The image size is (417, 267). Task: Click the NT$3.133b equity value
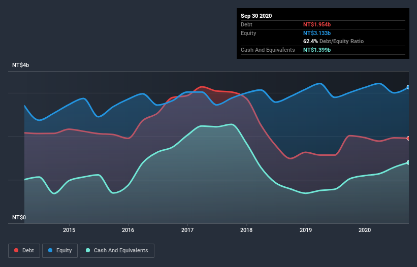317,33
